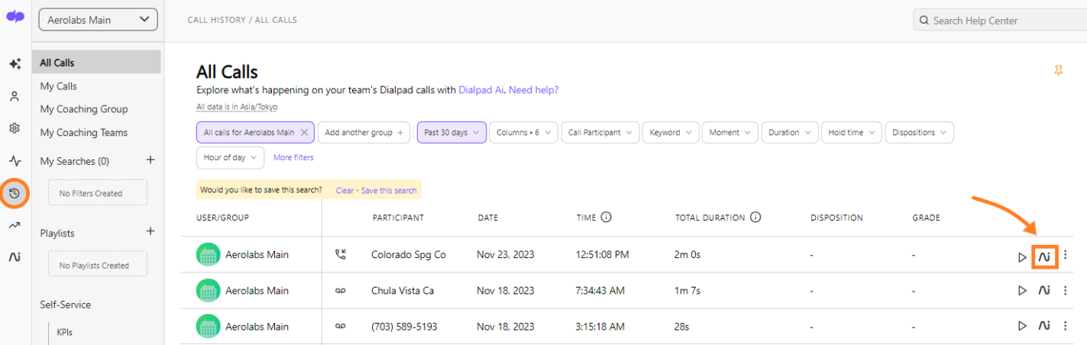
Task: Click the Dialpad logo icon
Action: tap(15, 18)
